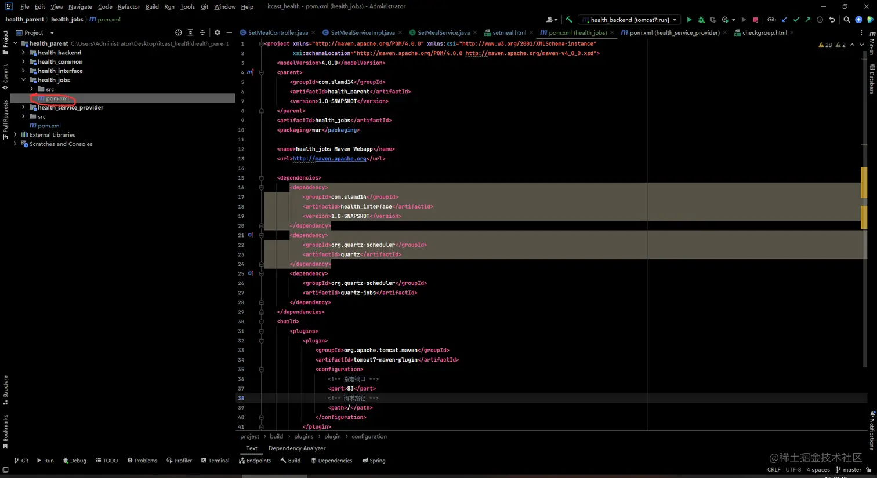Open the Structure tool window
The image size is (877, 478).
(x=5, y=390)
